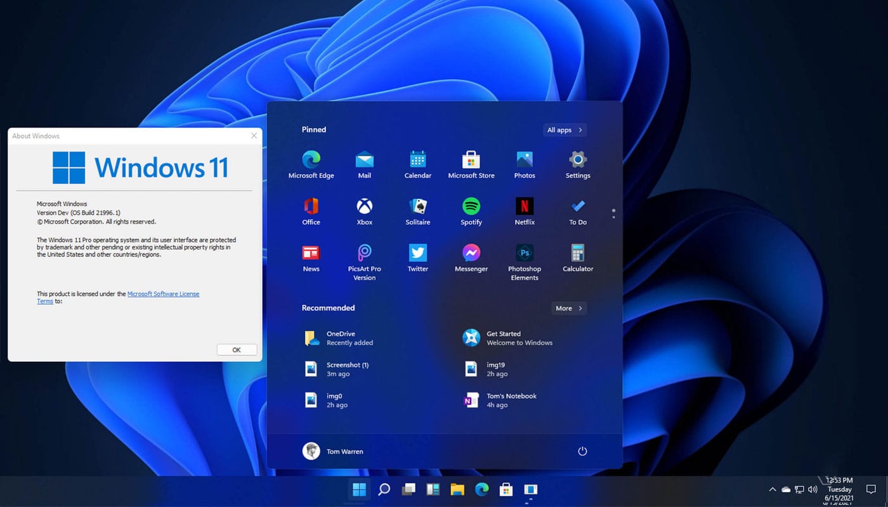
Task: Launch PicsArt Pro Version
Action: coord(364,262)
